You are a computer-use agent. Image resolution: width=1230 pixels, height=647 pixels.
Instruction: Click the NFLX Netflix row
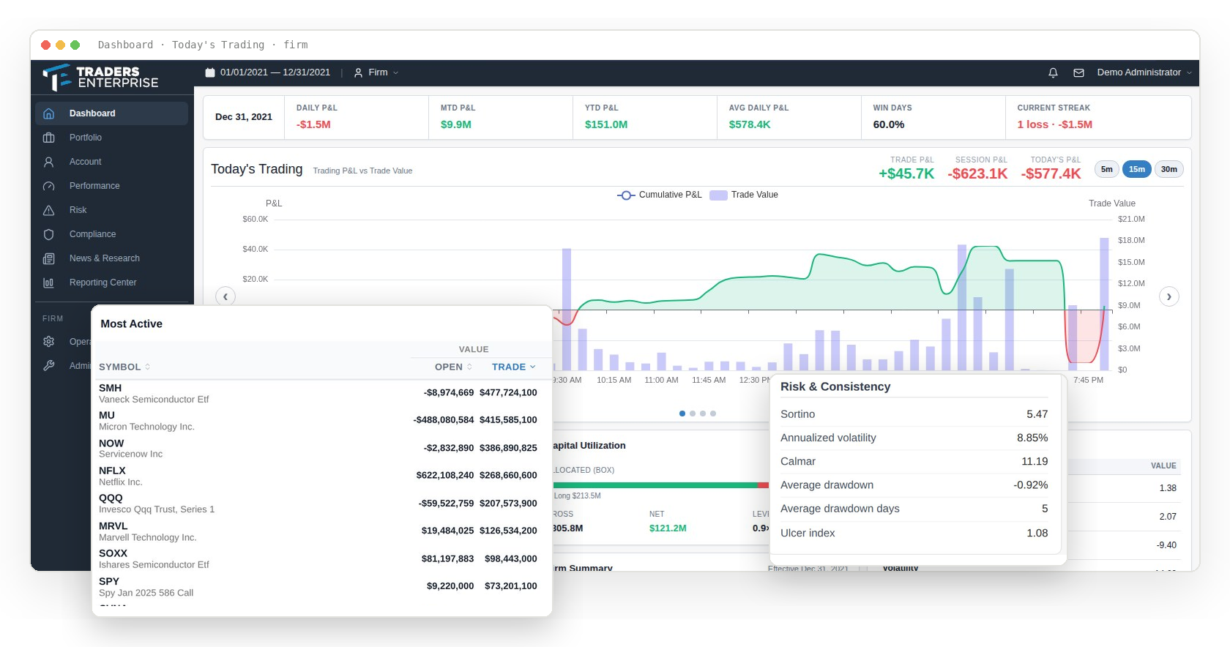pyautogui.click(x=321, y=476)
